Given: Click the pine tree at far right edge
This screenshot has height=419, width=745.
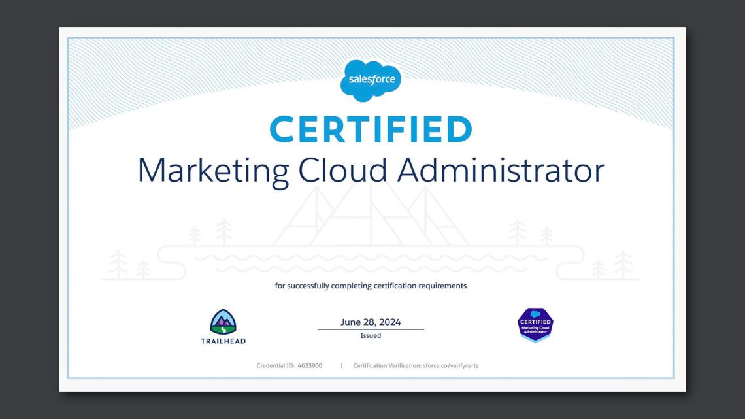Looking at the screenshot, I should coord(623,263).
